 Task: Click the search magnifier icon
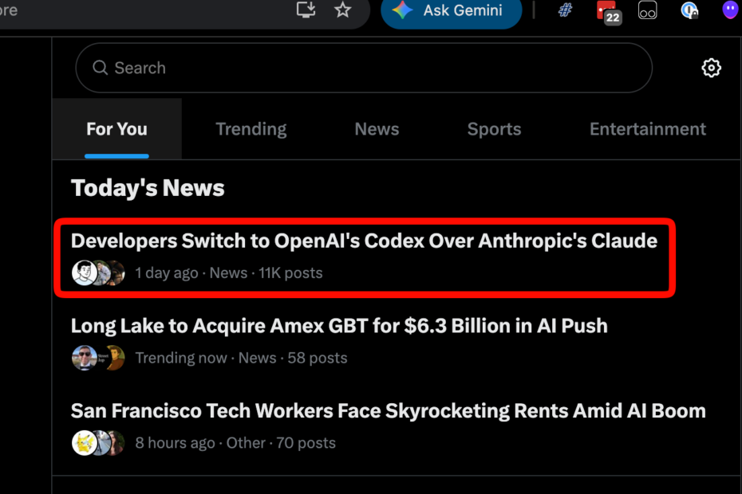(x=100, y=68)
